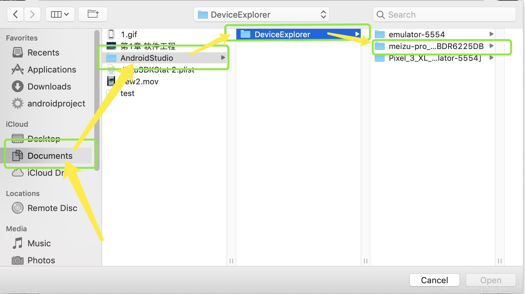Go forward with the right chevron button
The height and width of the screenshot is (294, 525).
pyautogui.click(x=32, y=14)
